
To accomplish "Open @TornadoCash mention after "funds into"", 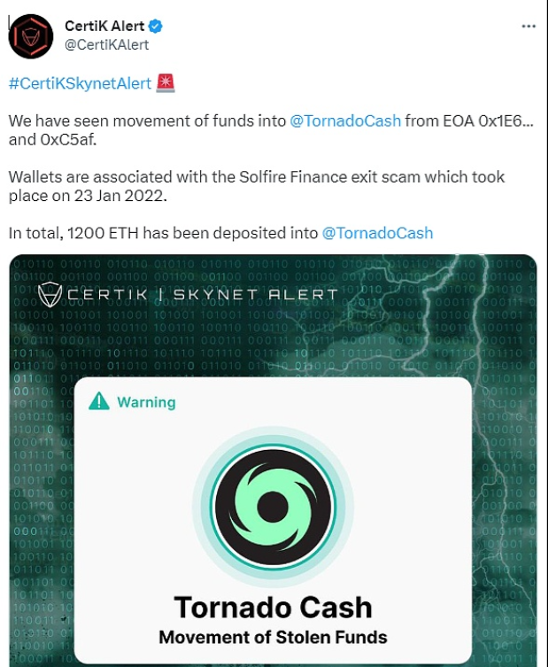I will coord(345,120).
